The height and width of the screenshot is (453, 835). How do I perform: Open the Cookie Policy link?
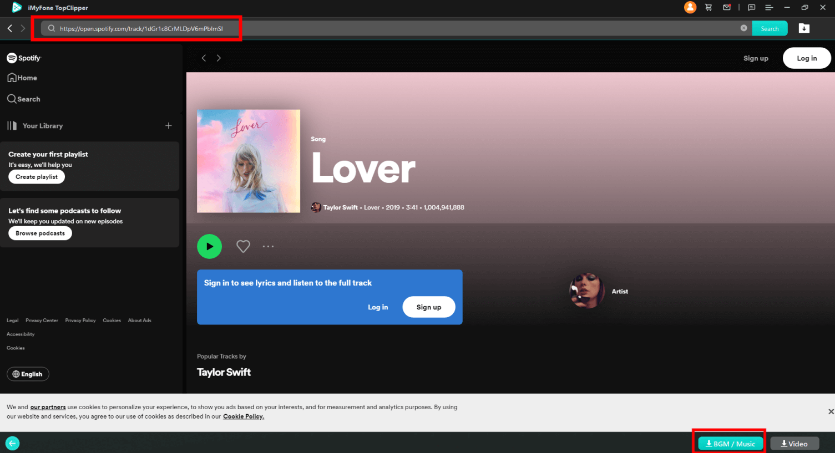click(244, 416)
